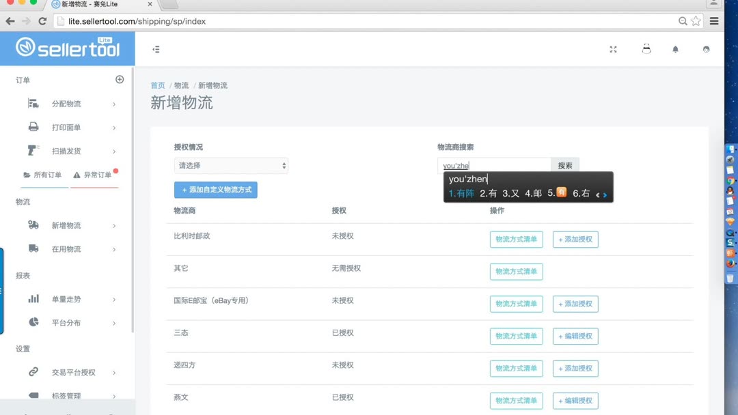Click the plus icon next to 订单

120,79
